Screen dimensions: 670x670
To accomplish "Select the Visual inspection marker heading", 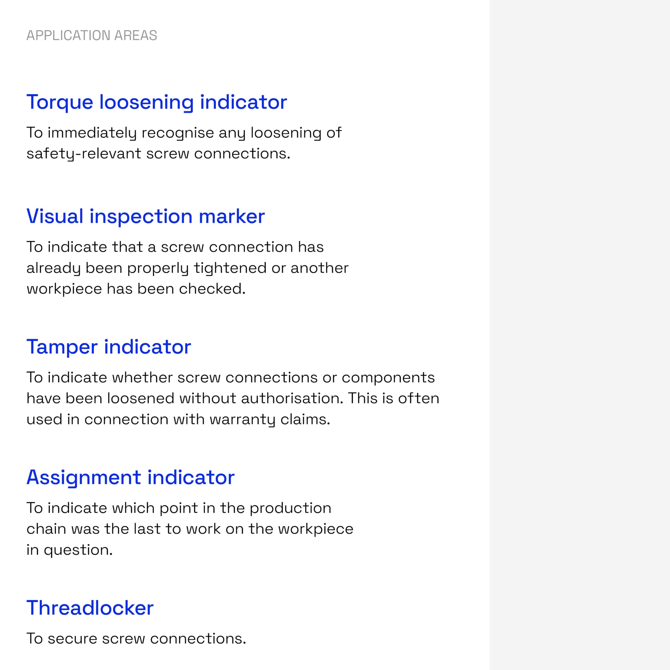I will click(145, 216).
